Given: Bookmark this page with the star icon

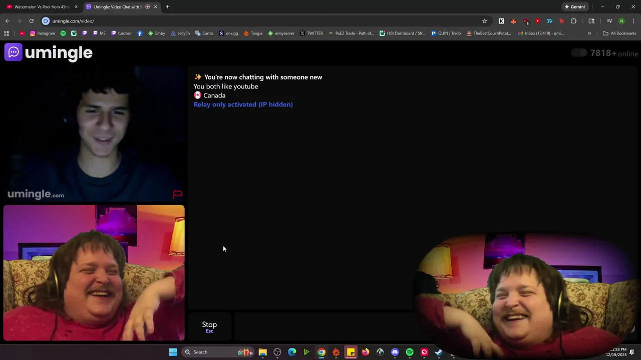Looking at the screenshot, I should click(485, 21).
